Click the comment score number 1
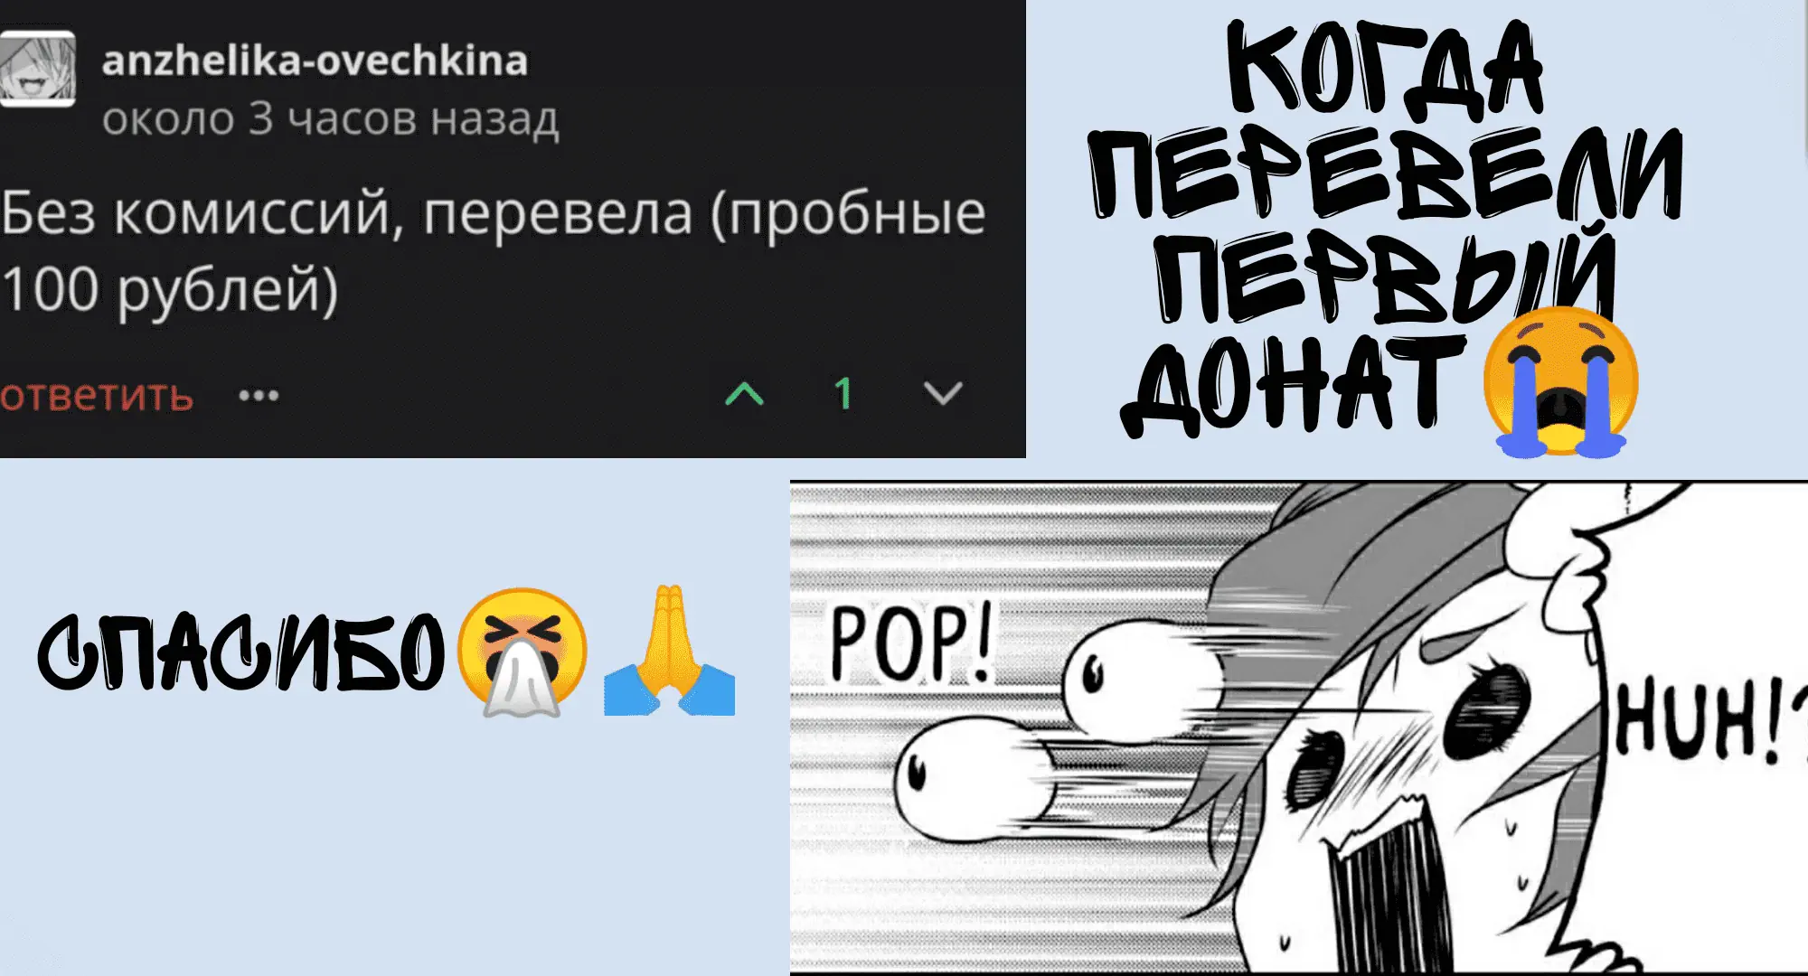The width and height of the screenshot is (1808, 976). coord(843,393)
